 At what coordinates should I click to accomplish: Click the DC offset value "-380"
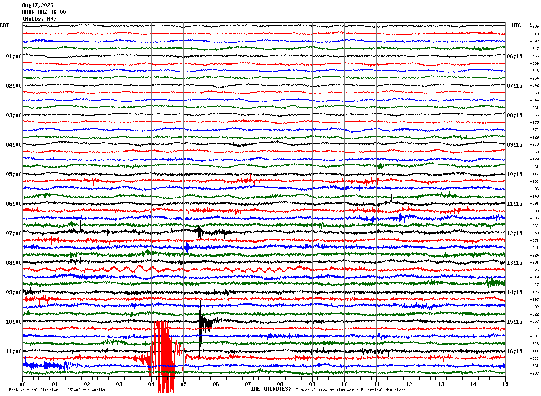coord(534,337)
